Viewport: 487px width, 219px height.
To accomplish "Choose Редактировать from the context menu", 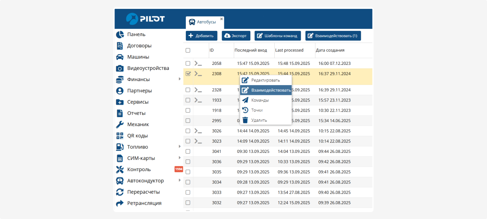I will click(265, 80).
